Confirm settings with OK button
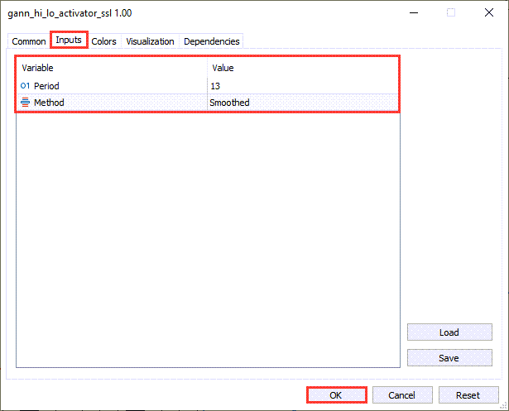The image size is (509, 411). (337, 395)
